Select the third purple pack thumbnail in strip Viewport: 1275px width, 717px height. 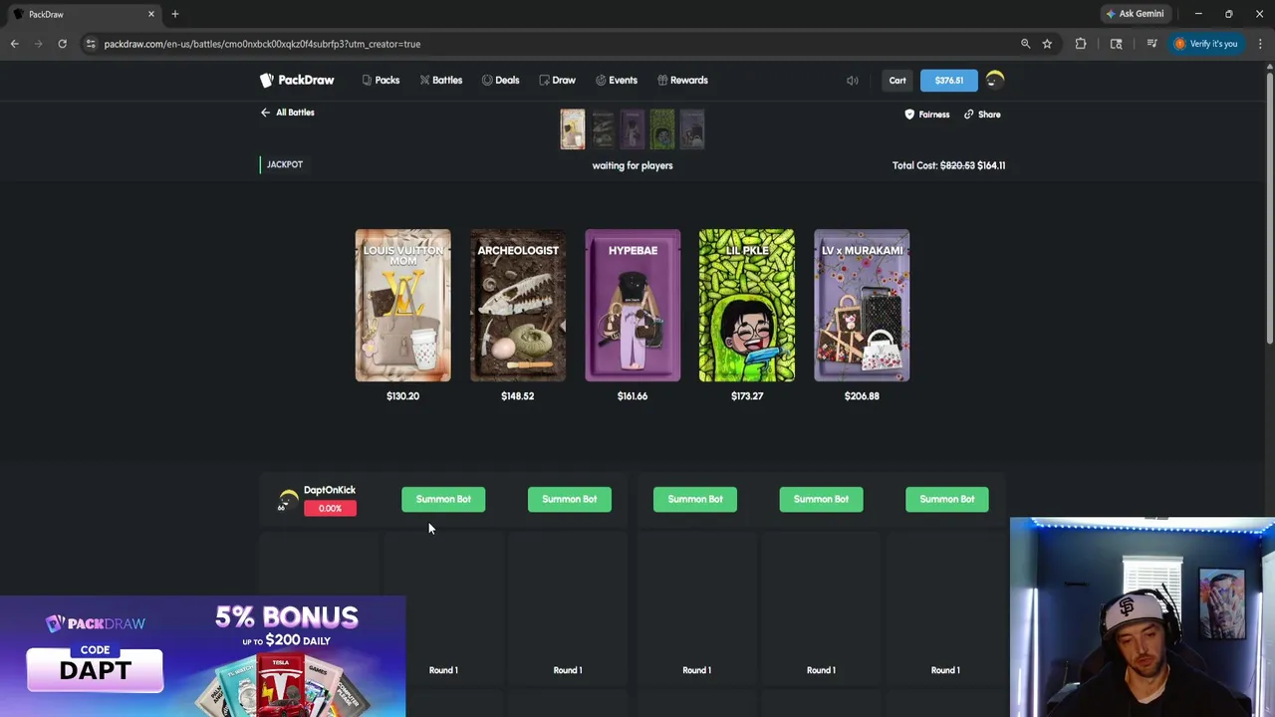pyautogui.click(x=633, y=129)
